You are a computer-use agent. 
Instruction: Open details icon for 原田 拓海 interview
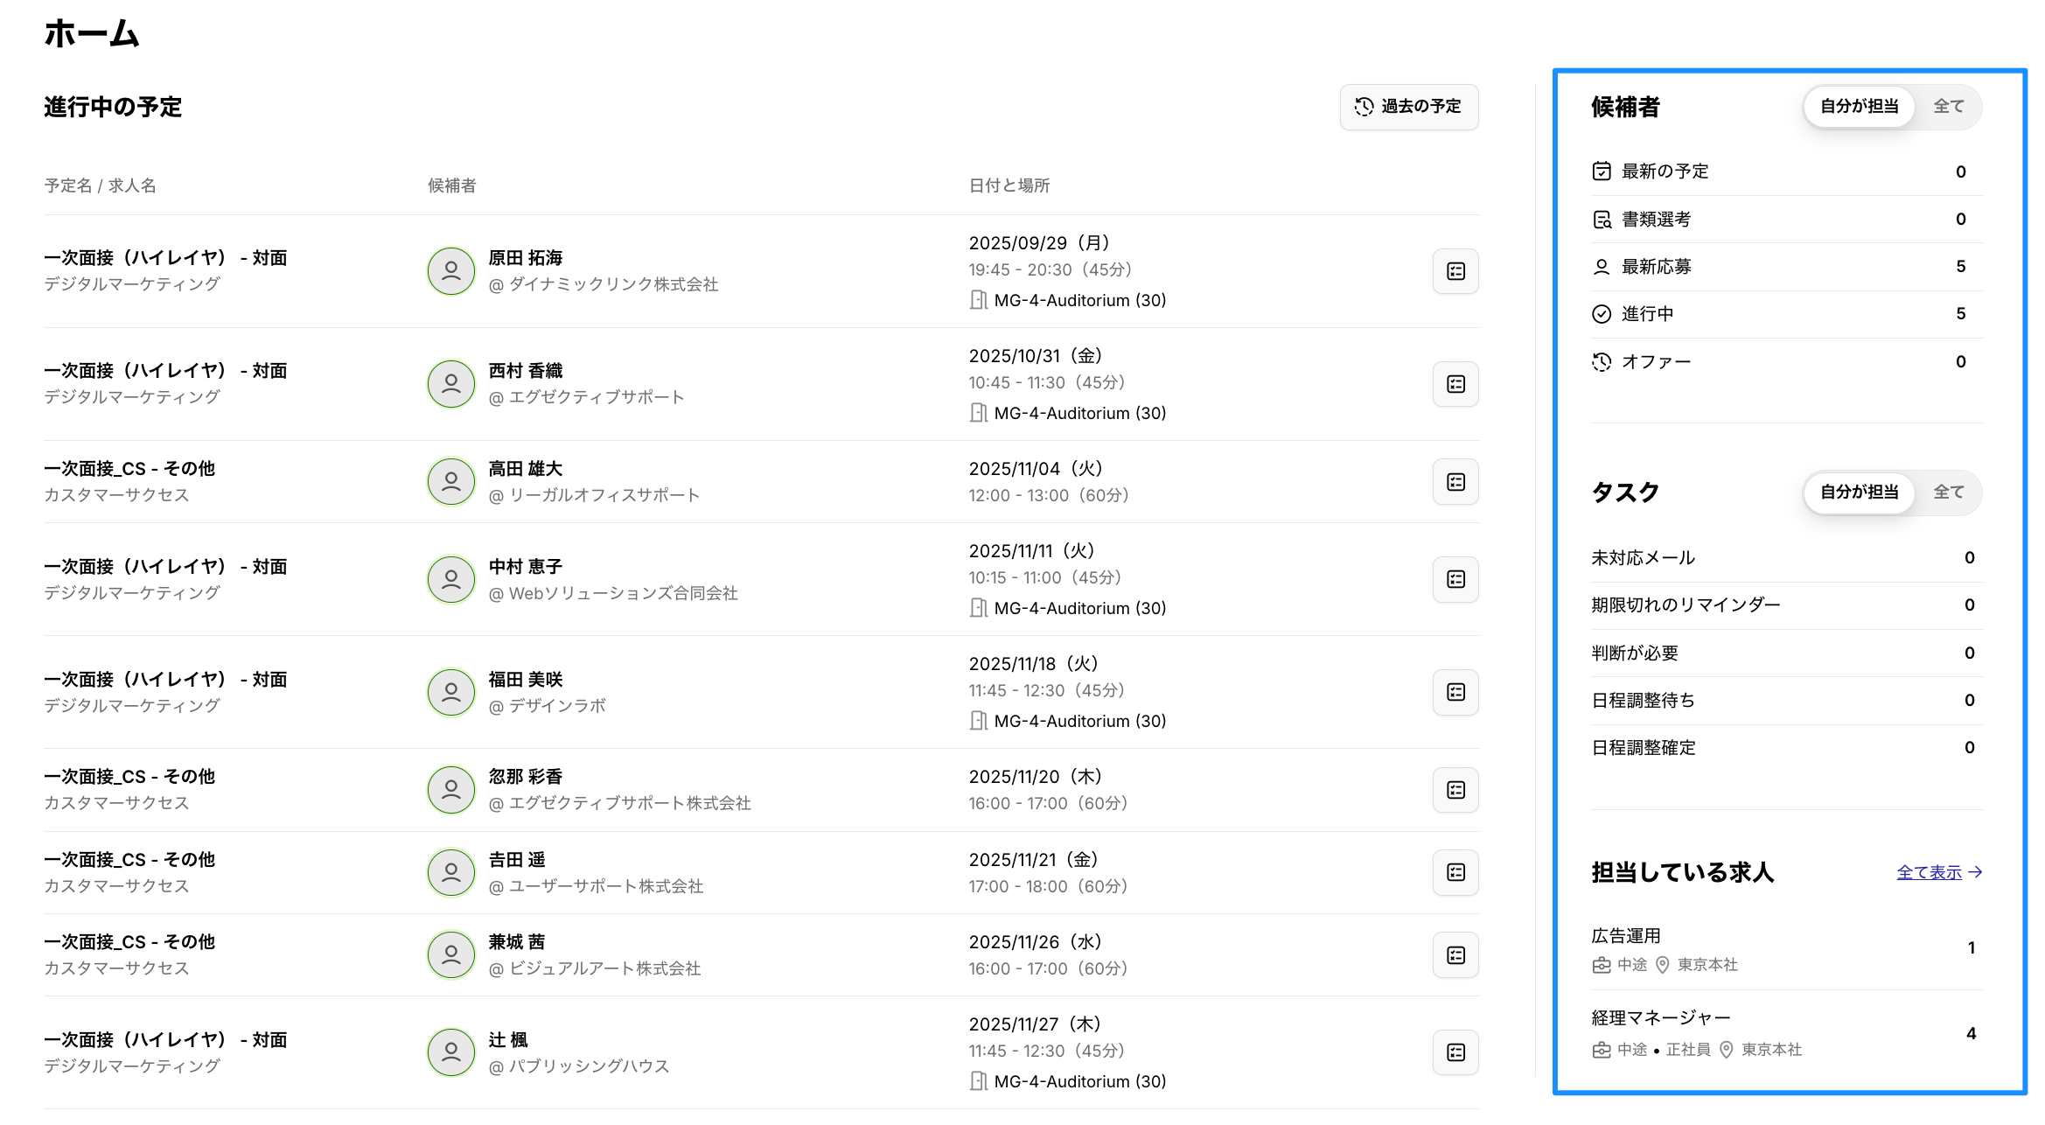(1455, 271)
